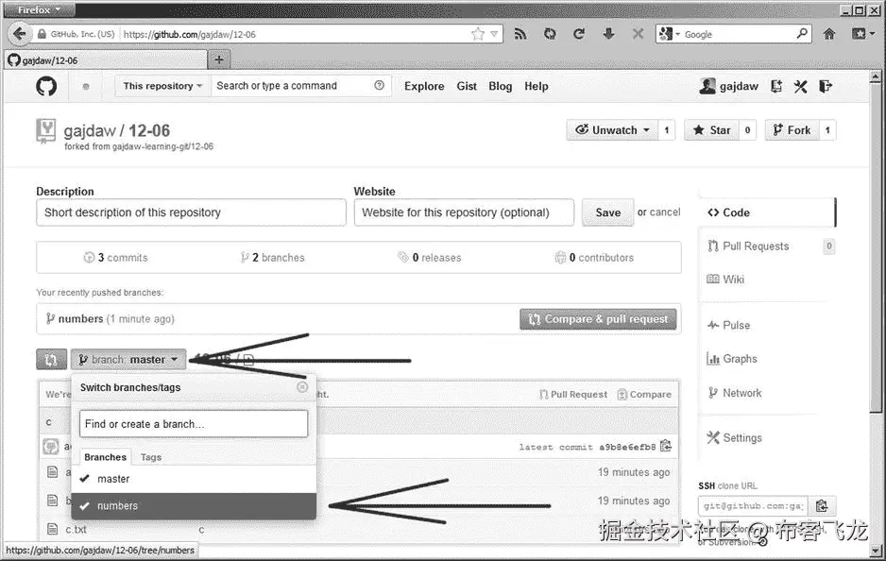Expand the Unwatch dropdown
Viewport: 886px width, 561px height.
612,130
